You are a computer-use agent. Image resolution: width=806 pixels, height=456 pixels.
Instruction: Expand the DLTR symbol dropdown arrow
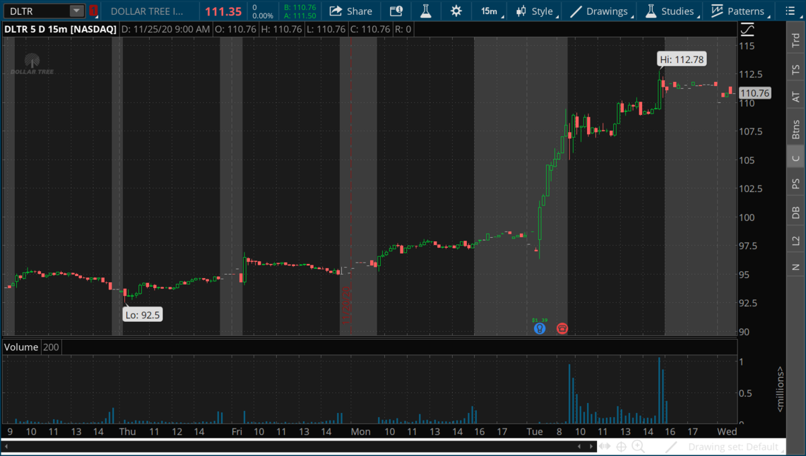[x=77, y=11]
